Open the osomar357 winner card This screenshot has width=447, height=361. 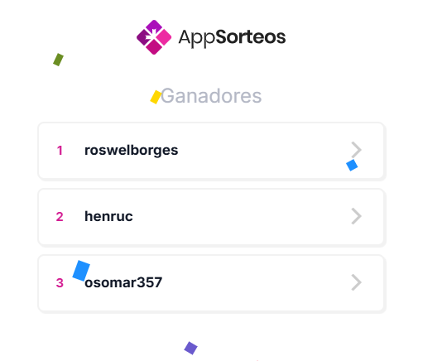212,283
